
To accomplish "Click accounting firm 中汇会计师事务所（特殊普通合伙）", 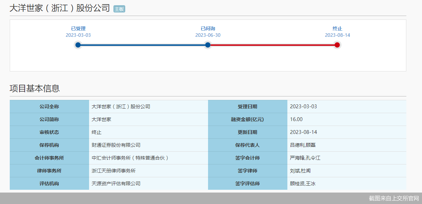I will point(130,158).
